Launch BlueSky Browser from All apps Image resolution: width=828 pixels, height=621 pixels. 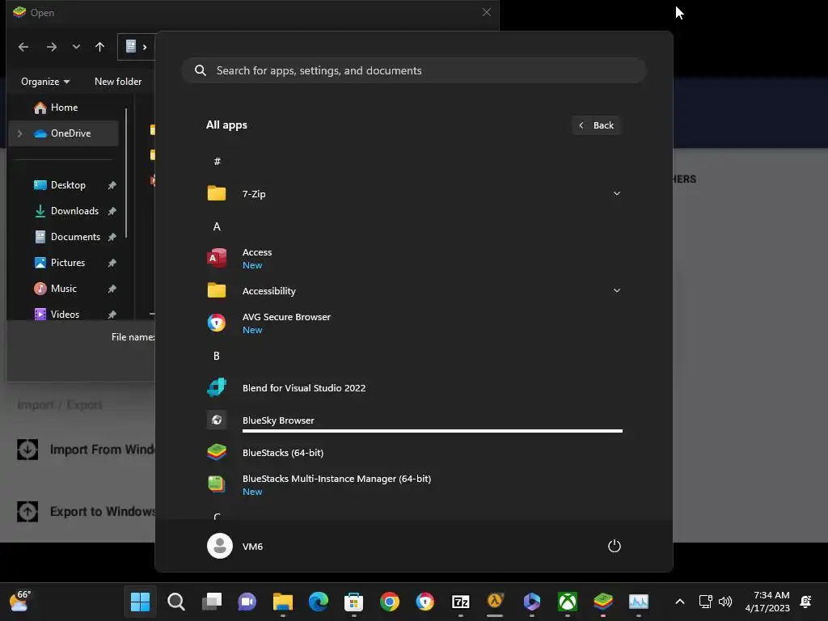point(413,420)
